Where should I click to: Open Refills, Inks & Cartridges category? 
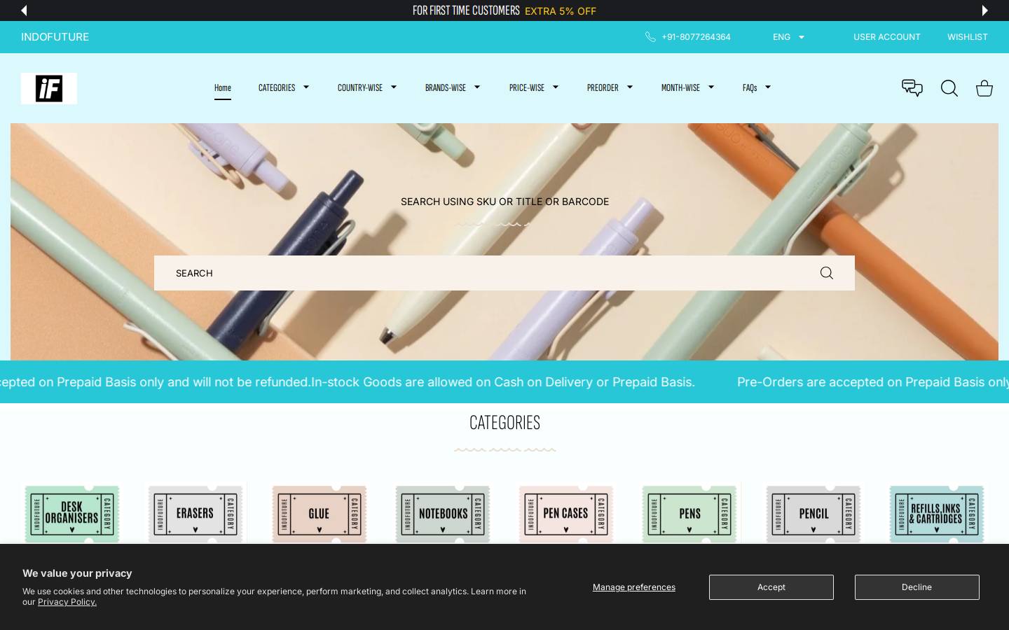pos(937,514)
